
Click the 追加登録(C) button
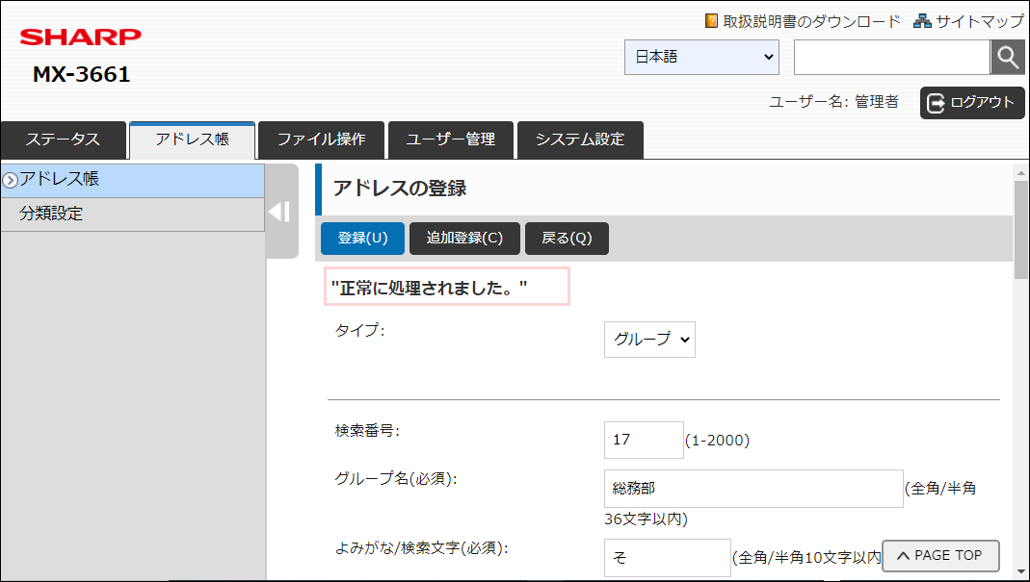464,239
